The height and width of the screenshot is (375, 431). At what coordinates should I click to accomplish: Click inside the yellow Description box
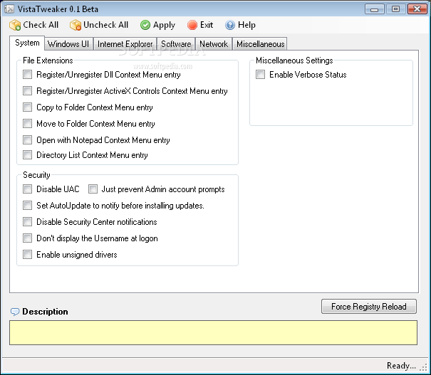pos(213,332)
